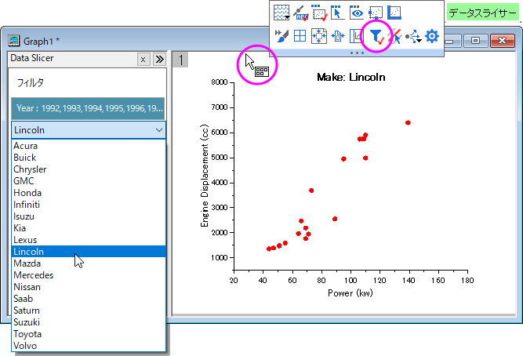Maximize the Graph1 window
The width and height of the screenshot is (523, 356).
[x=475, y=41]
